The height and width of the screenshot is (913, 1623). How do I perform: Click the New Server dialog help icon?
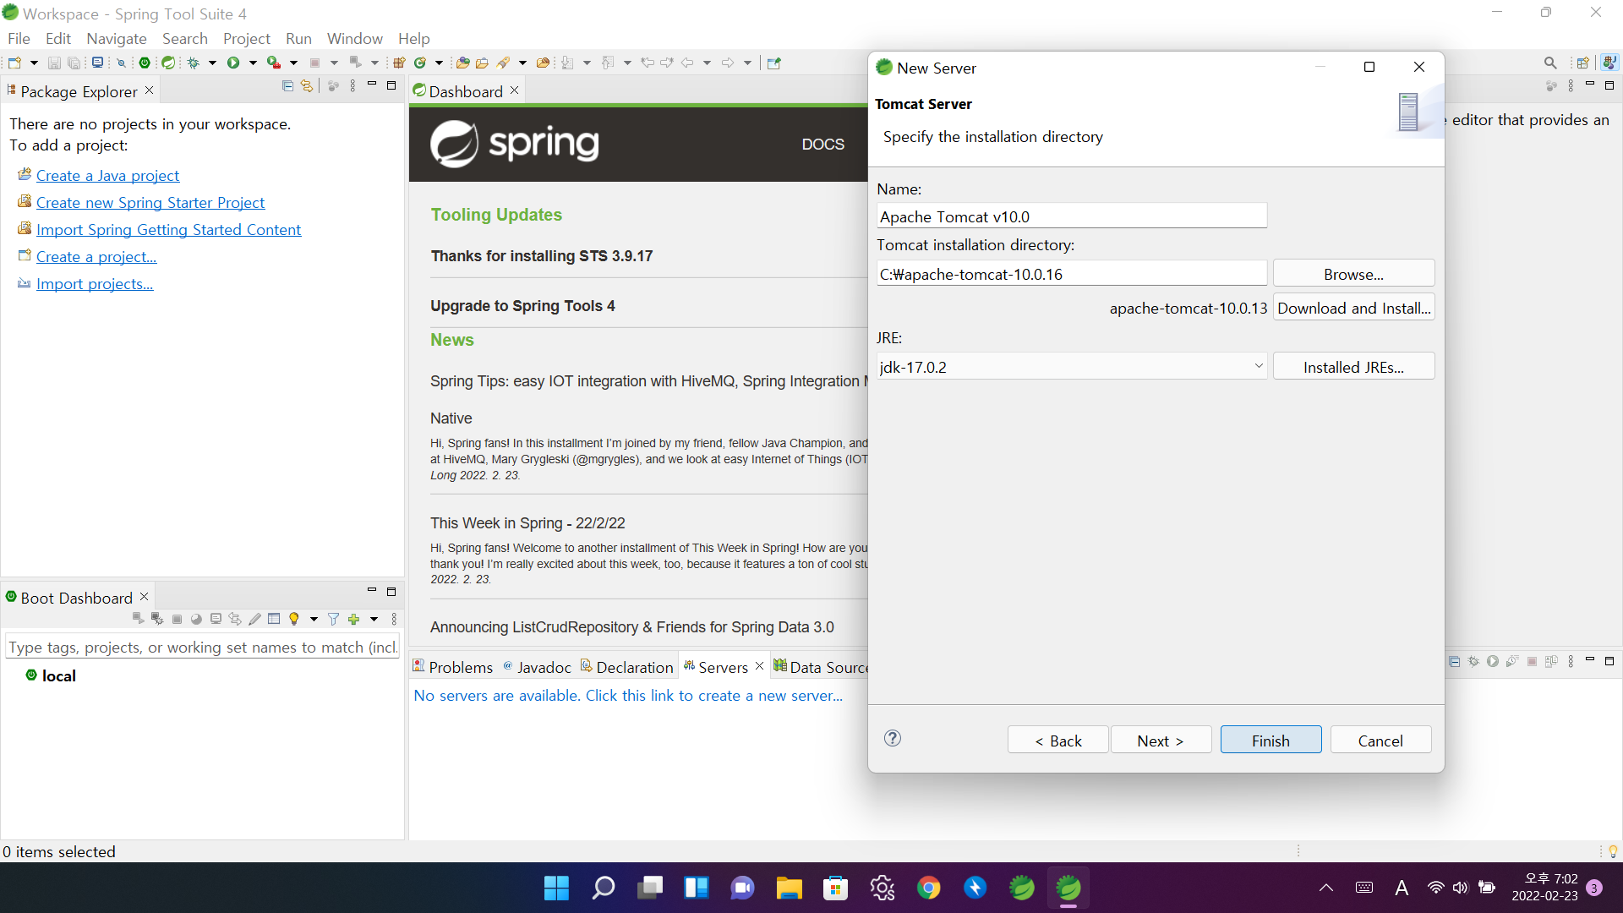pos(892,738)
